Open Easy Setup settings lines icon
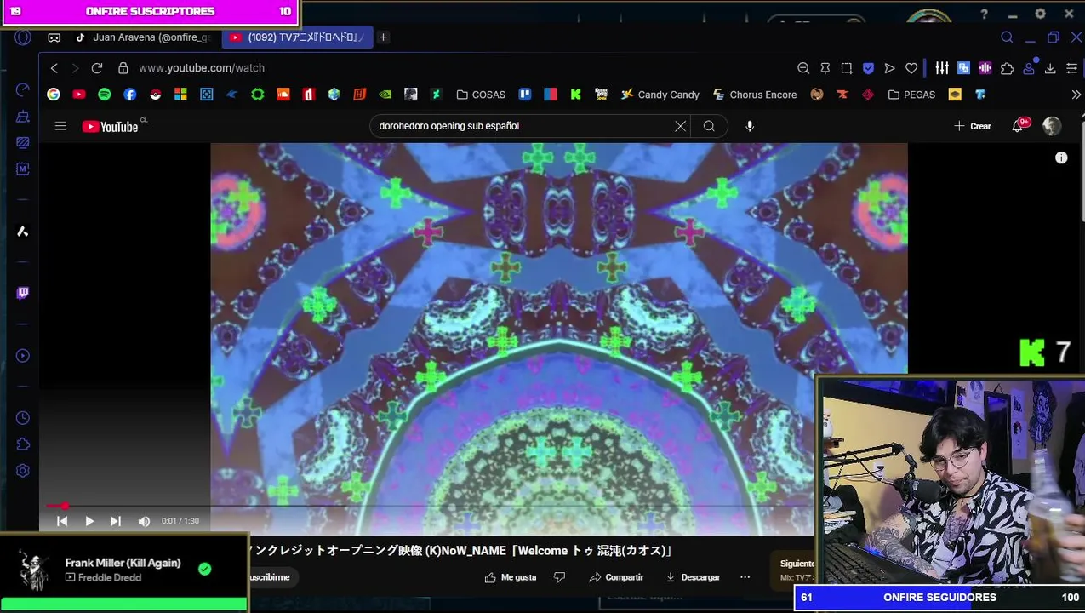1085x613 pixels. 1072,68
